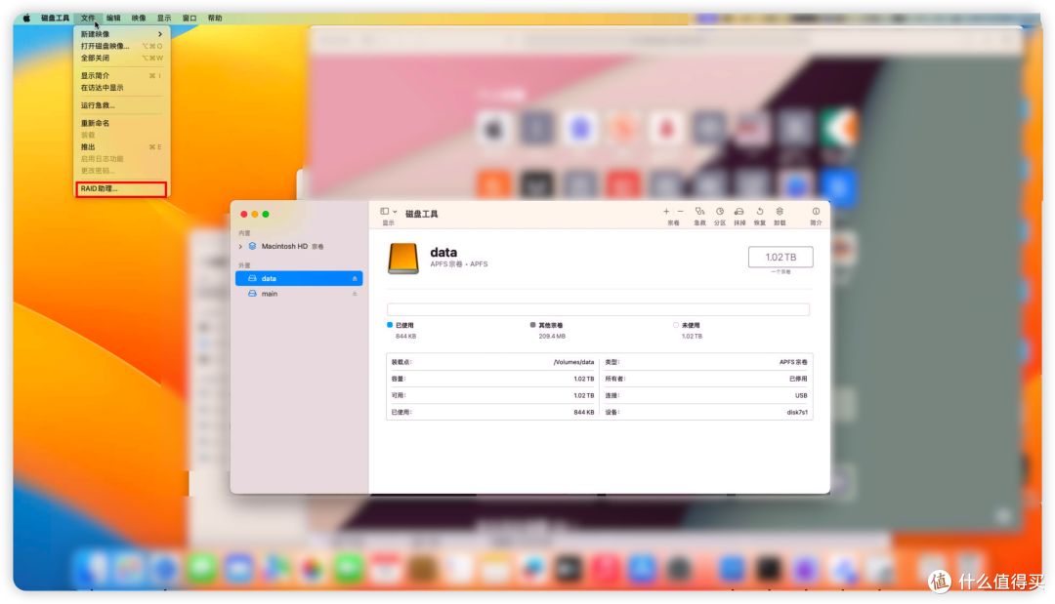Viewport: 1055px width, 604px height.
Task: Click the 209.4 MB value
Action: point(552,337)
